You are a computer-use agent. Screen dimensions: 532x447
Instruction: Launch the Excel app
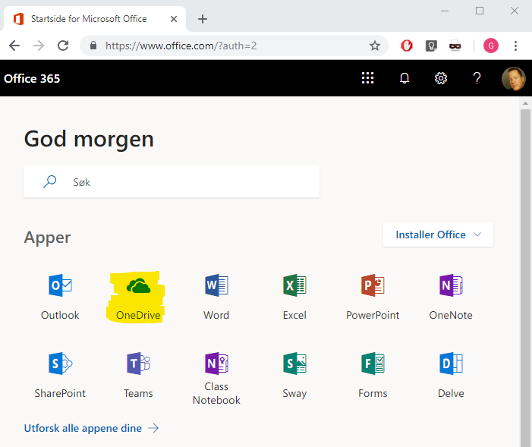click(294, 297)
